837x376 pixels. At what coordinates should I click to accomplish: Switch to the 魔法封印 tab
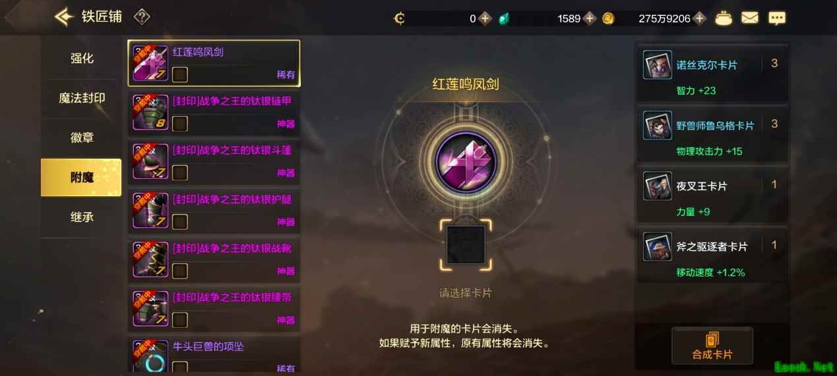point(82,98)
